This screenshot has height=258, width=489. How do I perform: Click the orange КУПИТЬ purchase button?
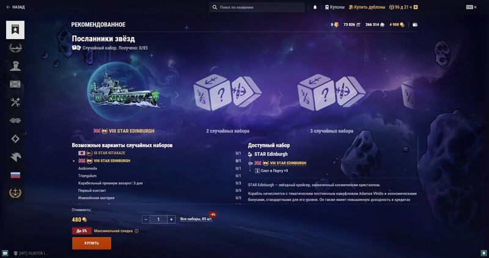click(x=91, y=243)
